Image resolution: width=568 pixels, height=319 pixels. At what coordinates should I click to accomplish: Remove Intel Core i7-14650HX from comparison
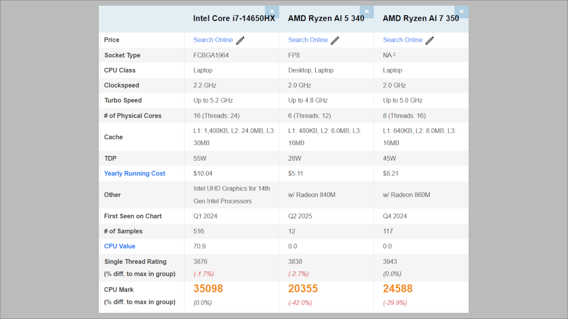pyautogui.click(x=272, y=11)
